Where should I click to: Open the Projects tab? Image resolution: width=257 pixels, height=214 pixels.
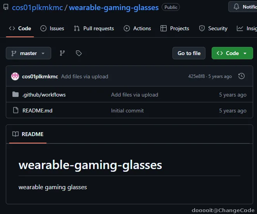pyautogui.click(x=175, y=29)
